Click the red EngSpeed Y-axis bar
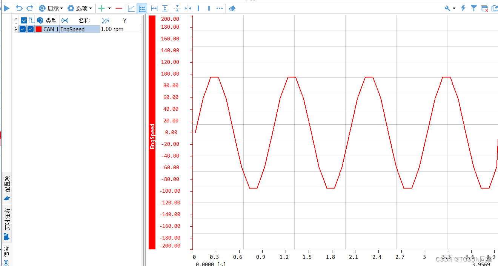This screenshot has height=266, width=498. point(152,132)
